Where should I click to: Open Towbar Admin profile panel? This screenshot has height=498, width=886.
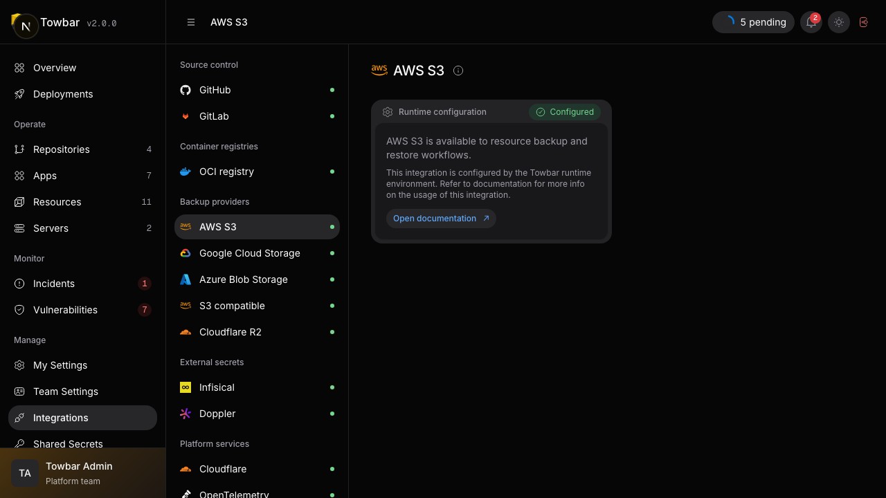pyautogui.click(x=82, y=473)
